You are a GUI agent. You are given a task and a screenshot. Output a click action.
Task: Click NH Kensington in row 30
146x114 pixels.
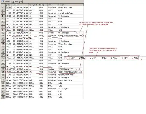pos(63,89)
